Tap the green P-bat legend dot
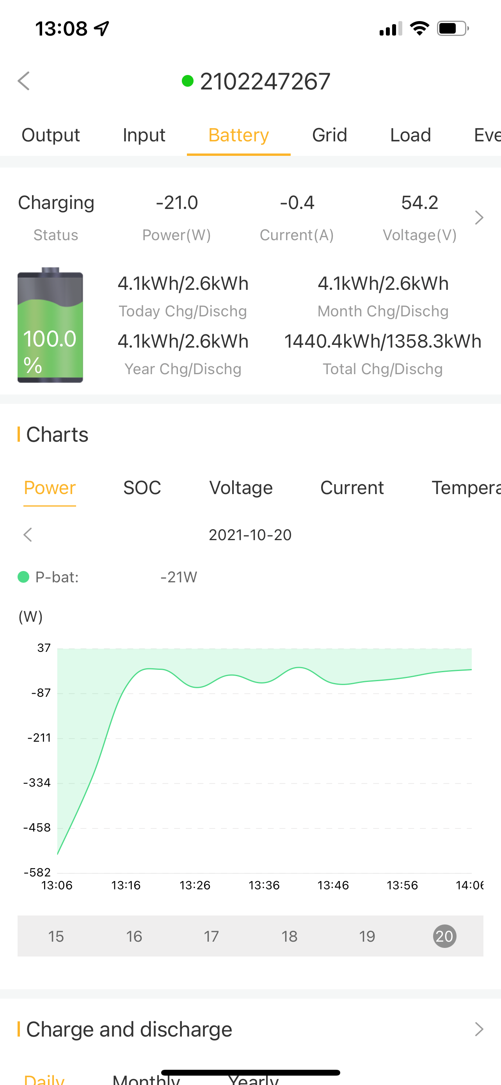This screenshot has height=1085, width=501. (23, 576)
